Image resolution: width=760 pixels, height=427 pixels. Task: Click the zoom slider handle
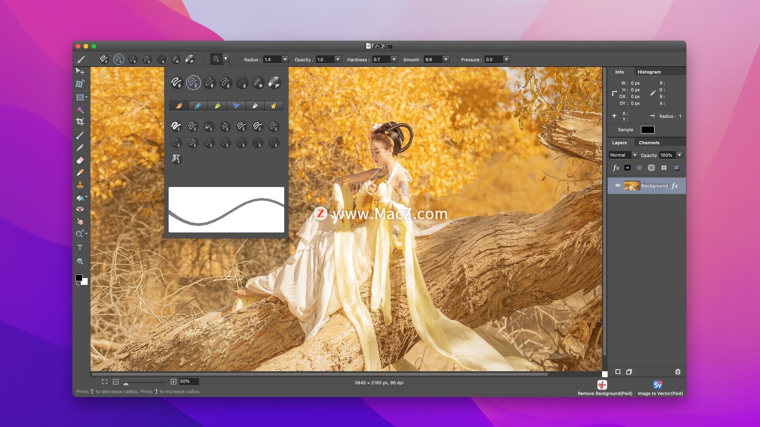[126, 384]
